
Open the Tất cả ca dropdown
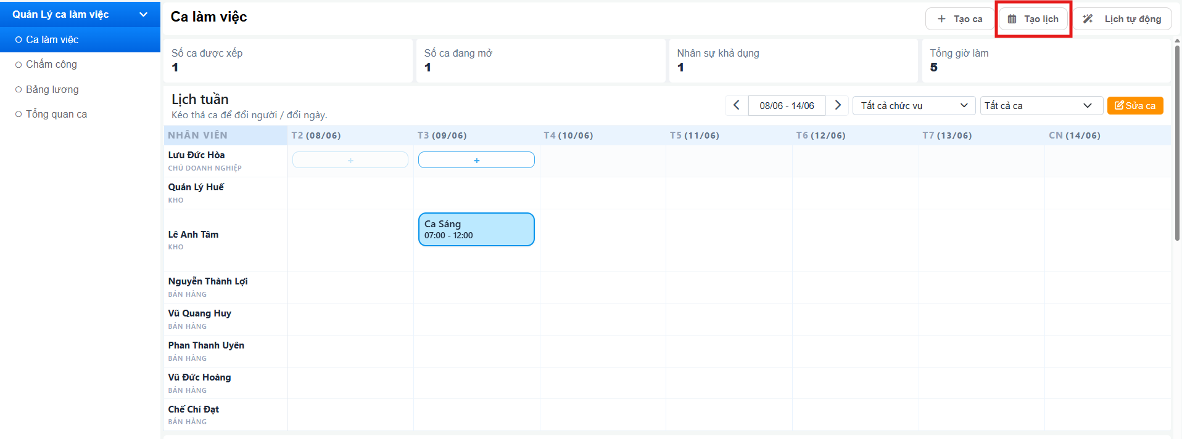tap(1041, 105)
